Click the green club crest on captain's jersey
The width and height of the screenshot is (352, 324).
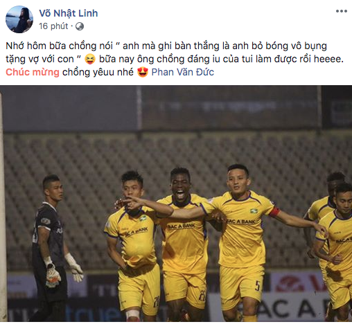click(254, 210)
